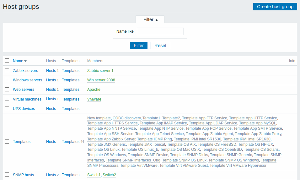Click the Create host group button
This screenshot has width=300, height=180.
275,7
